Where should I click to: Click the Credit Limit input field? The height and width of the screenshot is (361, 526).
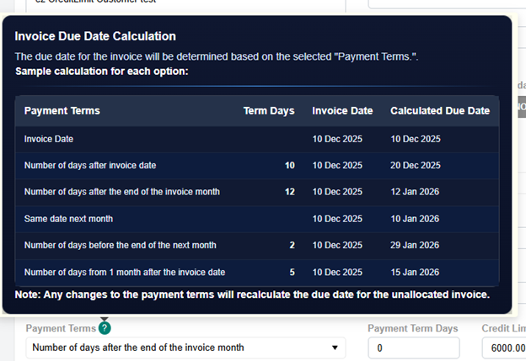(x=503, y=348)
